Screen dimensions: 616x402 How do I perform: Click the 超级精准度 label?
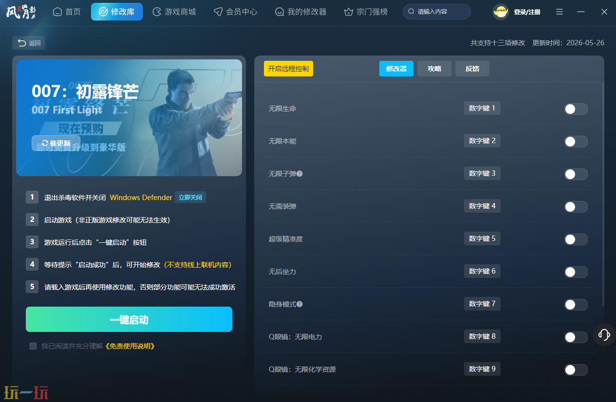[x=286, y=239]
